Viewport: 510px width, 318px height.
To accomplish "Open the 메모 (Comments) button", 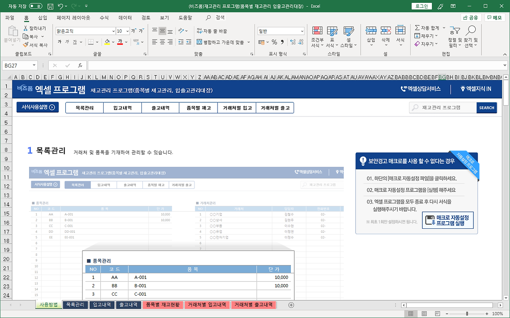I will click(x=495, y=18).
